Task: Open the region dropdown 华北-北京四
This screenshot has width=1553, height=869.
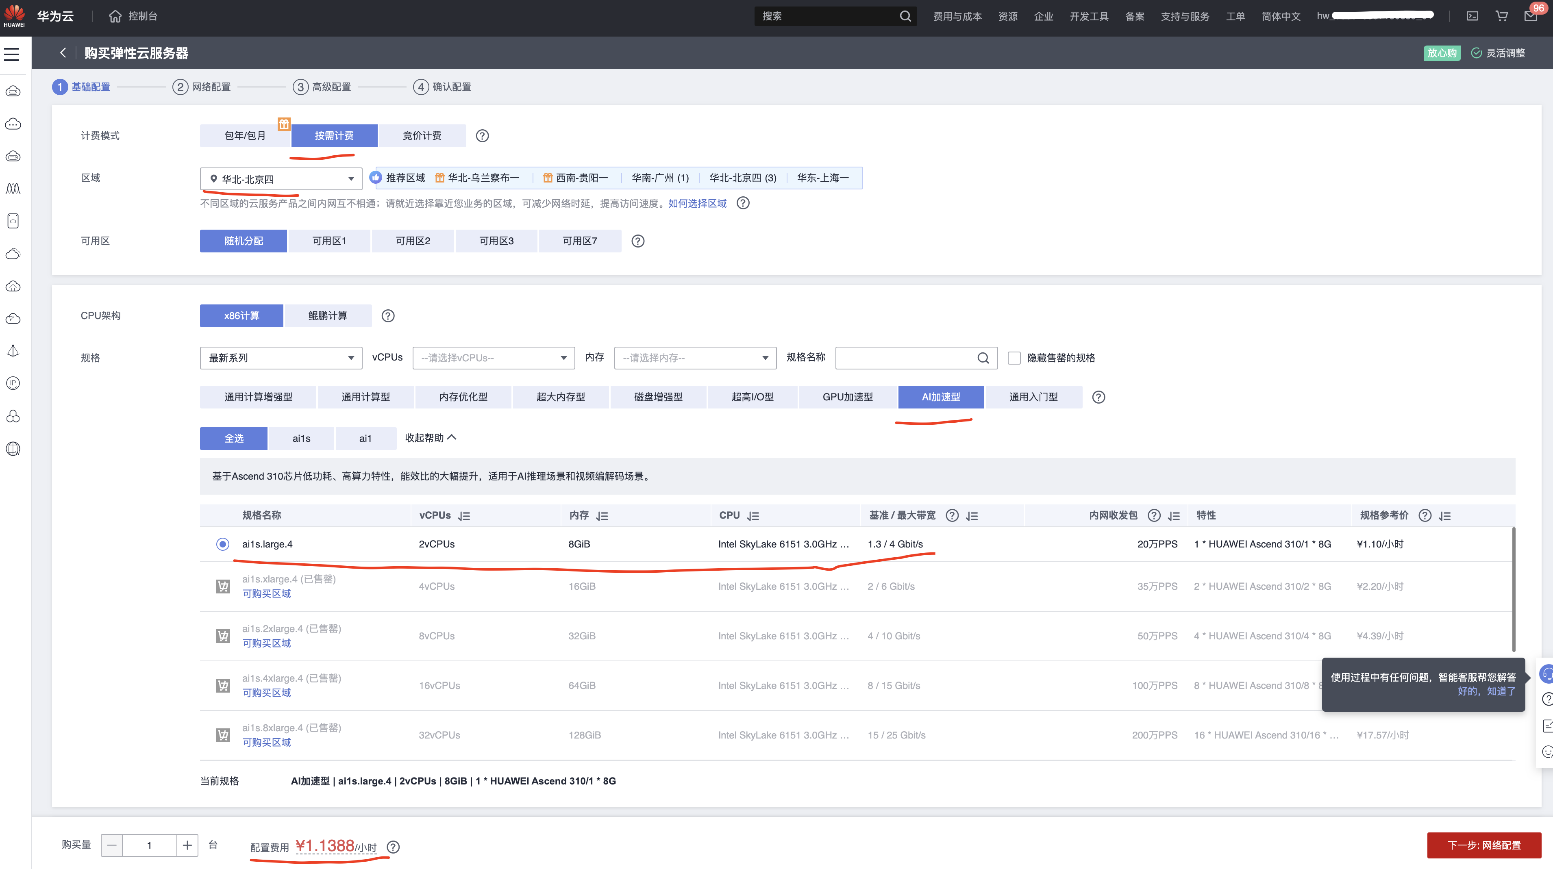Action: pyautogui.click(x=281, y=179)
